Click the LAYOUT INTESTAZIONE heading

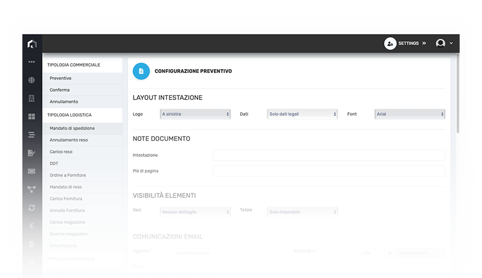[x=167, y=97]
